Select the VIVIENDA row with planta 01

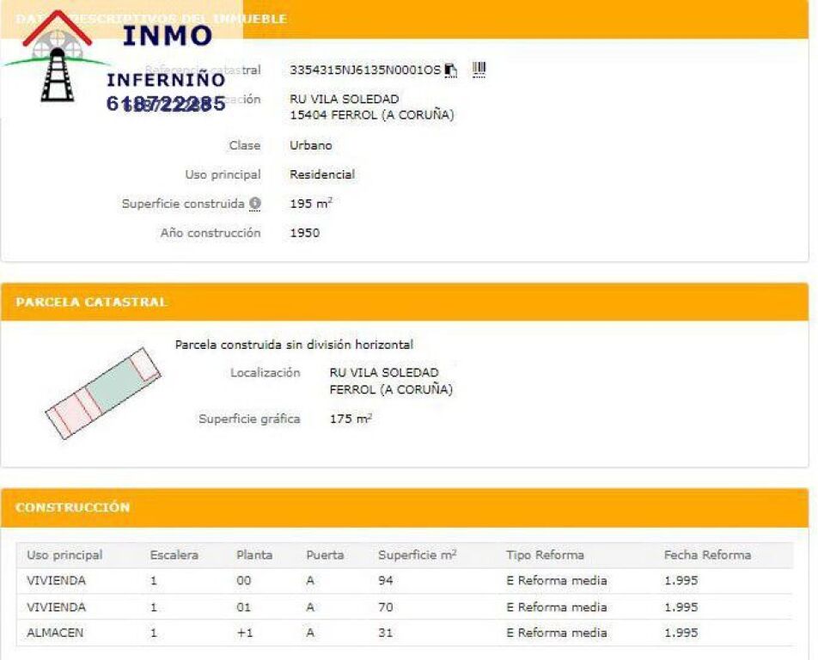[x=404, y=607]
